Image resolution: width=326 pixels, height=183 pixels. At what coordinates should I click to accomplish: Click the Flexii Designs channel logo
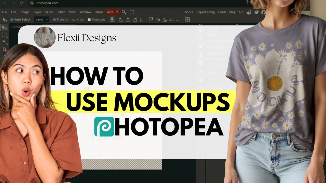45,37
